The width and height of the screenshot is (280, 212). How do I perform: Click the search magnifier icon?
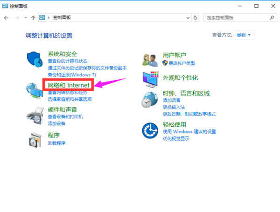coord(272,18)
